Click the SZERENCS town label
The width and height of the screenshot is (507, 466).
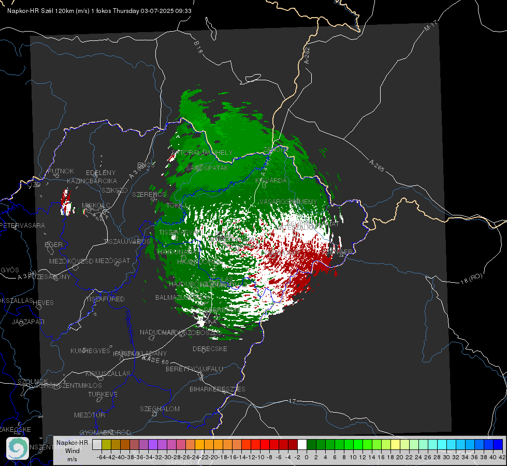pos(149,195)
